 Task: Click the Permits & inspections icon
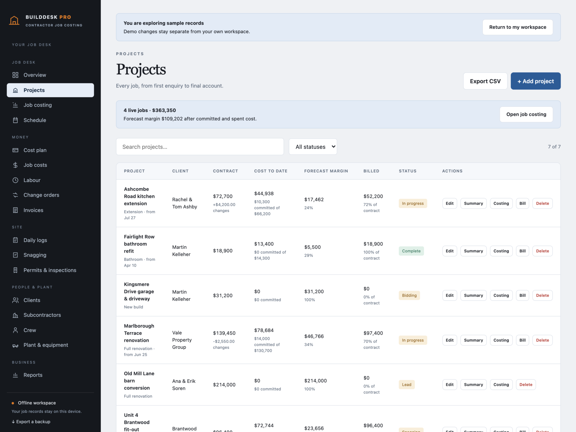15,270
